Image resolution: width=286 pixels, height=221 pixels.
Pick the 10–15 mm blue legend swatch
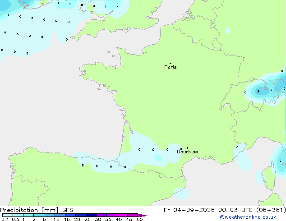[60, 215]
